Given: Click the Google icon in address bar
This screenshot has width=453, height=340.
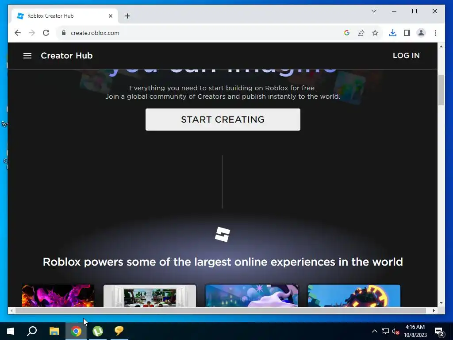Looking at the screenshot, I should 347,33.
